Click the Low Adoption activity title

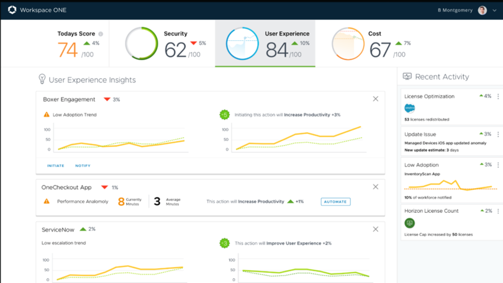click(x=421, y=164)
